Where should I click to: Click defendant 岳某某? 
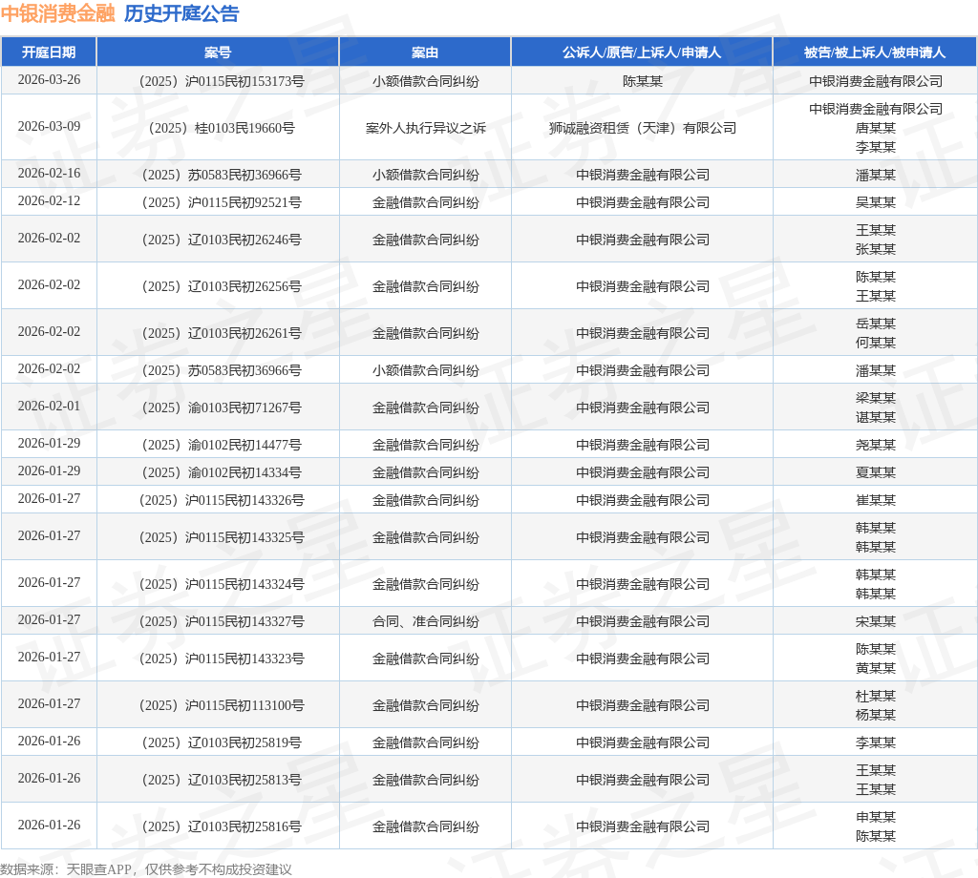tap(876, 324)
